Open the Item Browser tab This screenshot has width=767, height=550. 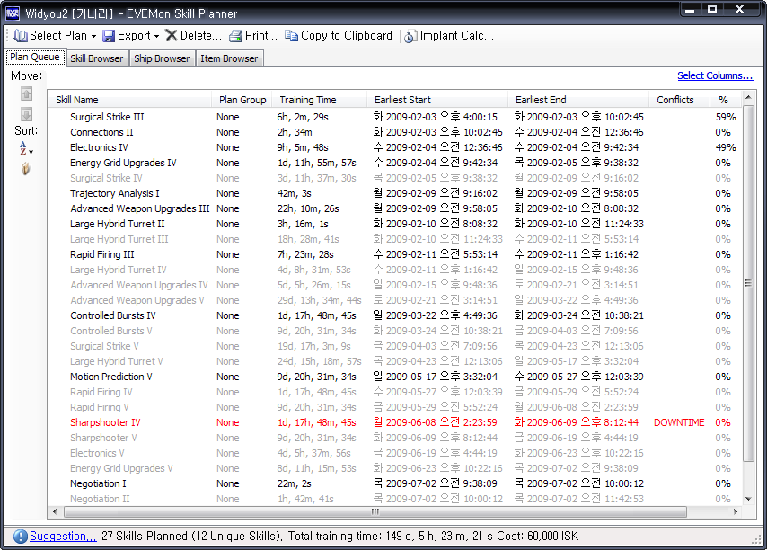pyautogui.click(x=229, y=58)
